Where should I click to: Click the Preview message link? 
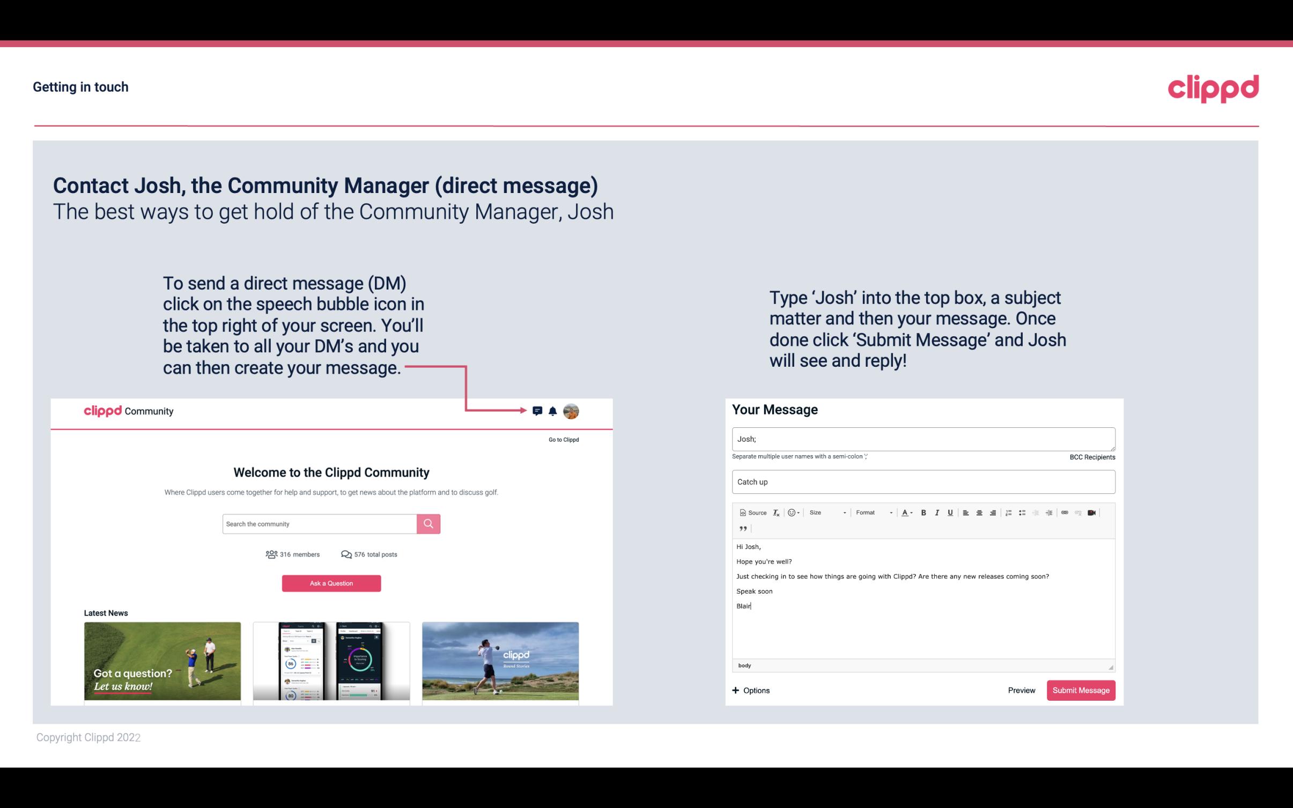point(1021,690)
